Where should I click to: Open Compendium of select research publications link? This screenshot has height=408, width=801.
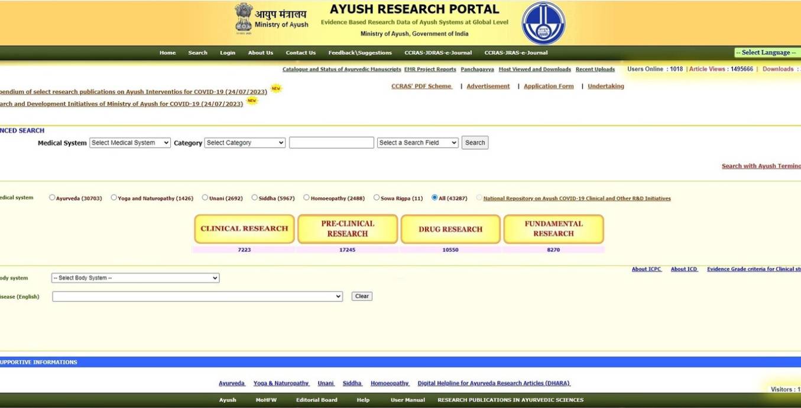point(134,92)
